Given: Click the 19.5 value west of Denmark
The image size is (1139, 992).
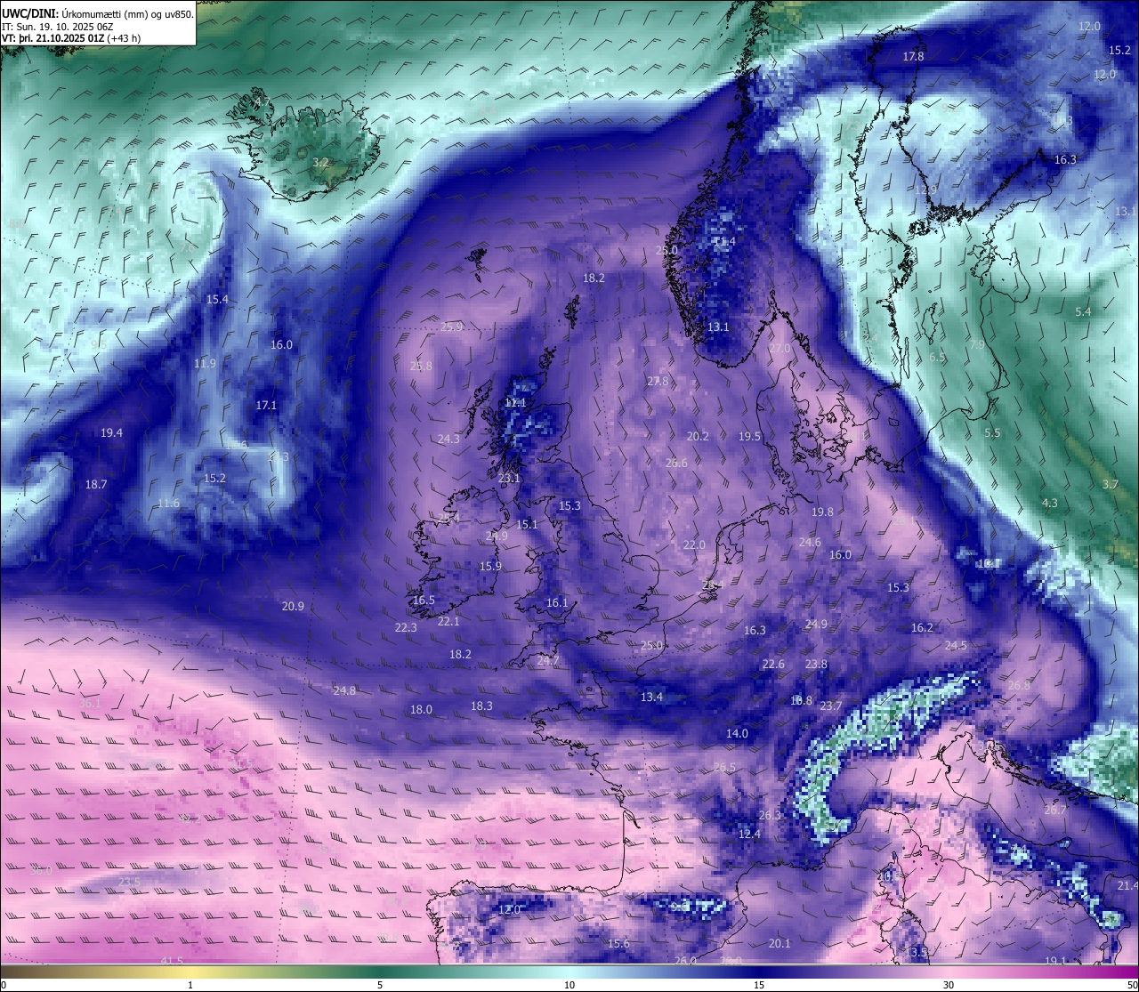Looking at the screenshot, I should [x=749, y=436].
